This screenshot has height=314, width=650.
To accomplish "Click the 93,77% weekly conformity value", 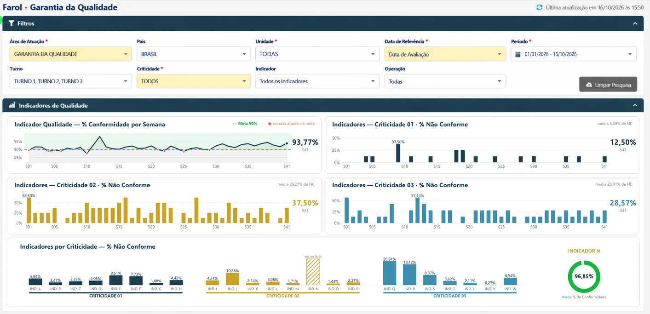I will tap(305, 143).
